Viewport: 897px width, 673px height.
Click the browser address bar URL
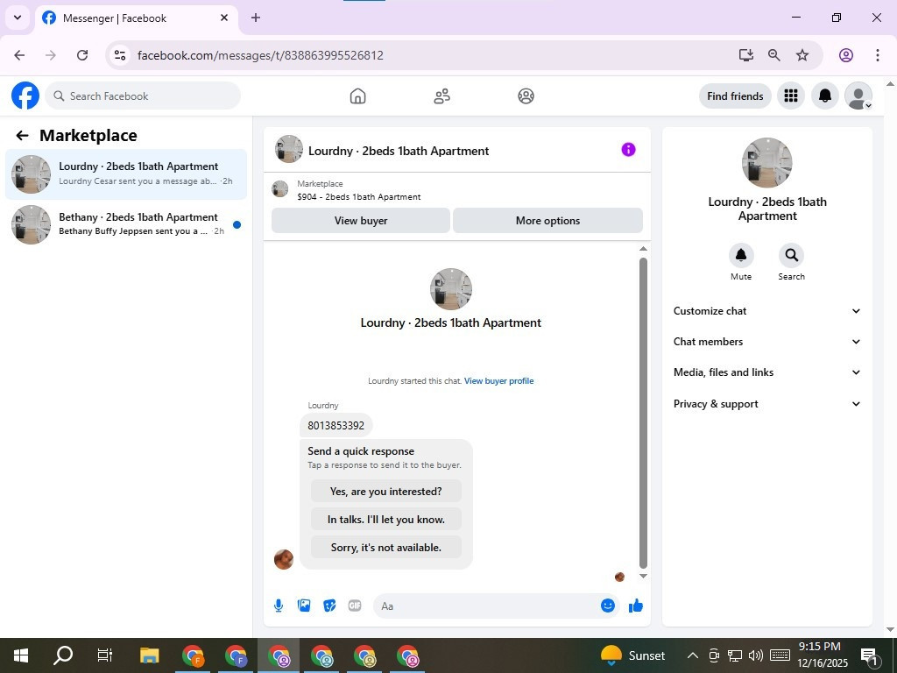click(260, 55)
